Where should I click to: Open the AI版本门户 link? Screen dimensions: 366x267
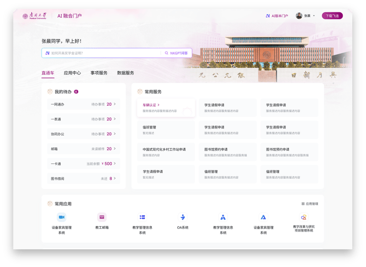[x=277, y=16]
